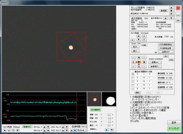Slew south with the S button
183x134 pixels.
point(139,67)
